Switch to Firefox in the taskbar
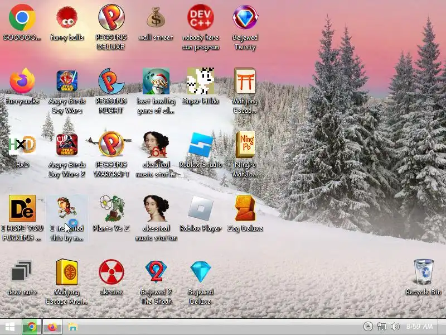The height and width of the screenshot is (335, 446). tap(52, 327)
